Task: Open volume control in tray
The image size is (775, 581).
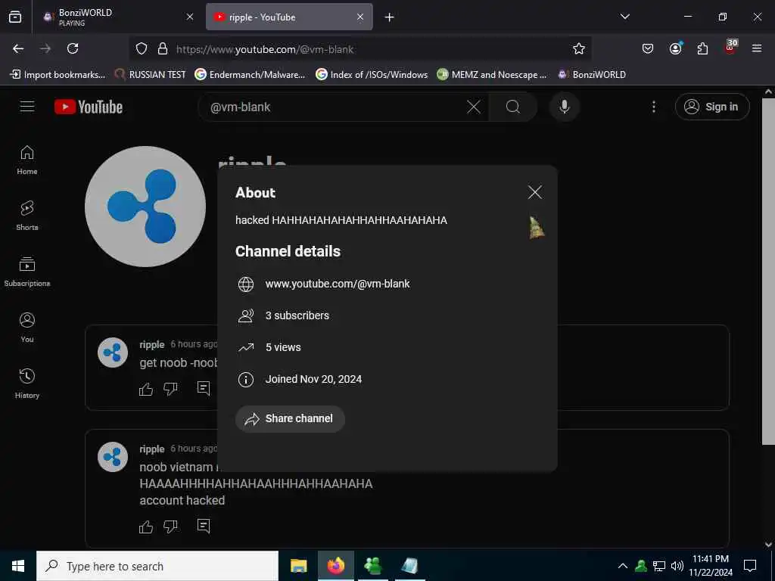Action: (x=677, y=566)
